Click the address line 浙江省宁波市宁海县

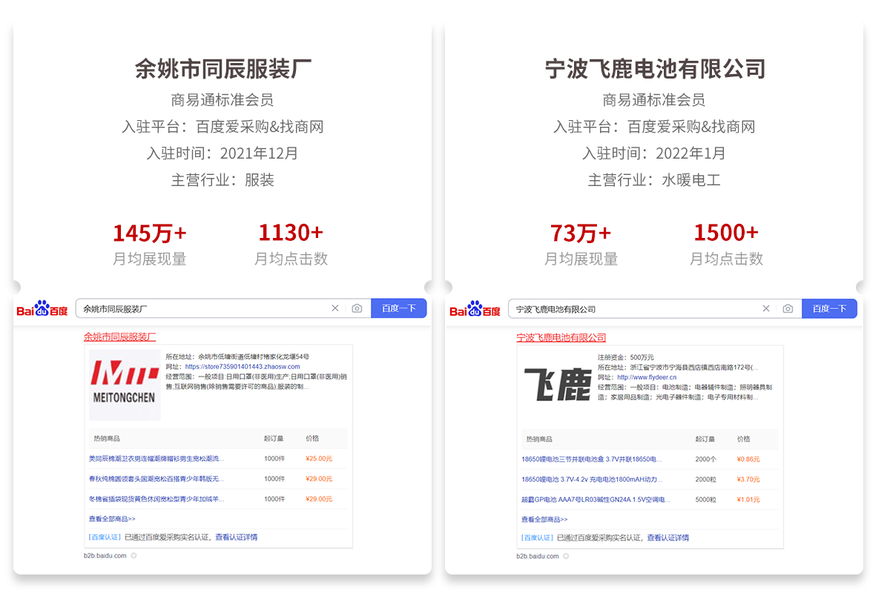(x=678, y=367)
